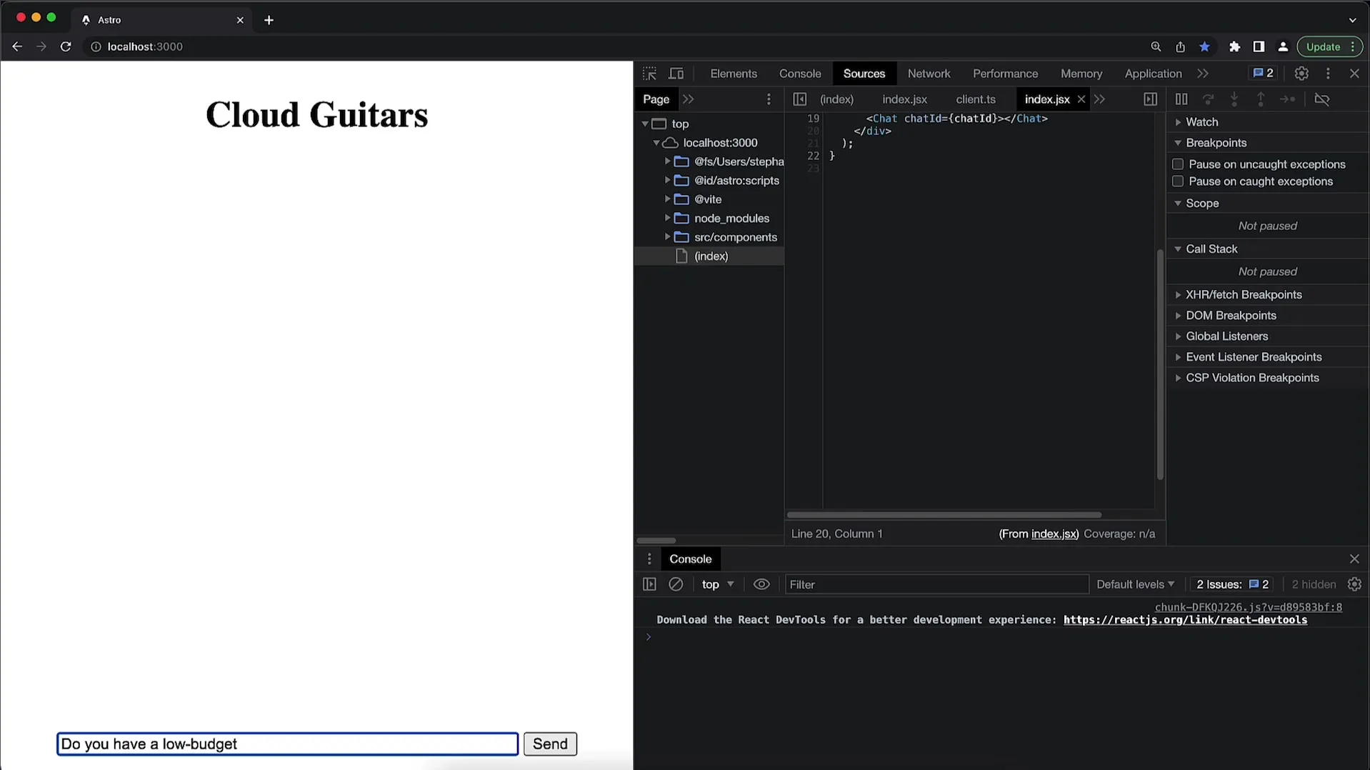
Task: Open the chunk-DFKQJ226.js source link
Action: pos(1248,607)
